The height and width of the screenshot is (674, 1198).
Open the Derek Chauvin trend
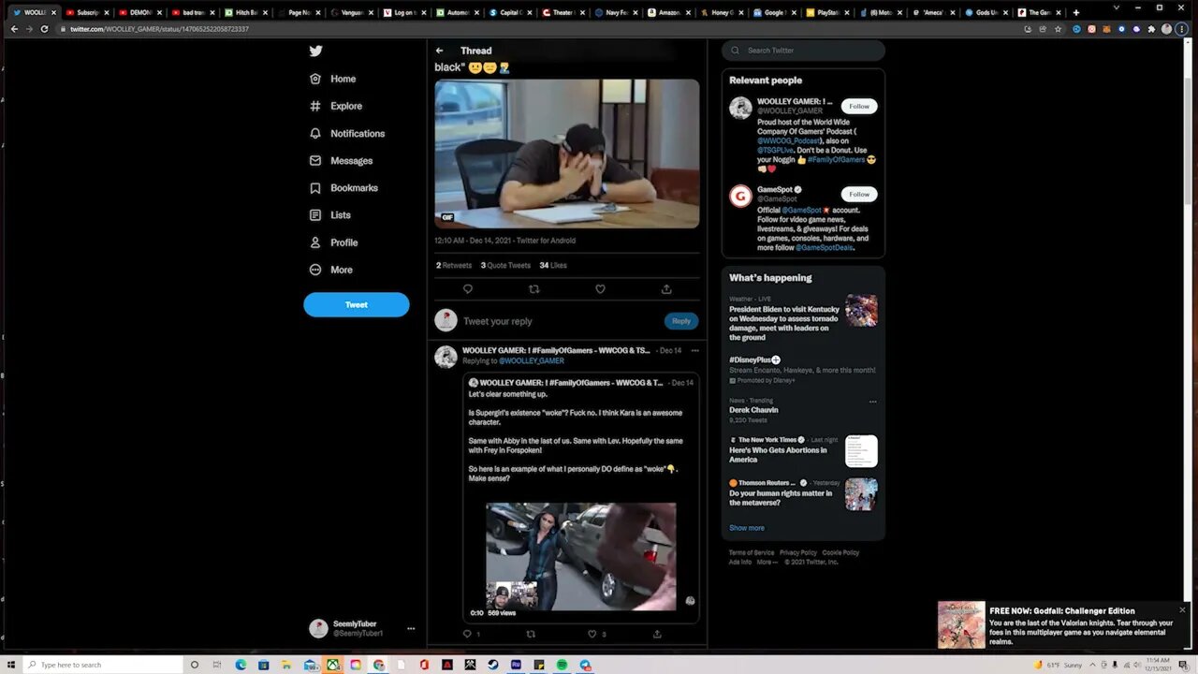click(x=753, y=410)
